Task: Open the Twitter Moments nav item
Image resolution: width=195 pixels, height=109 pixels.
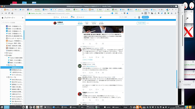Action: click(x=65, y=17)
